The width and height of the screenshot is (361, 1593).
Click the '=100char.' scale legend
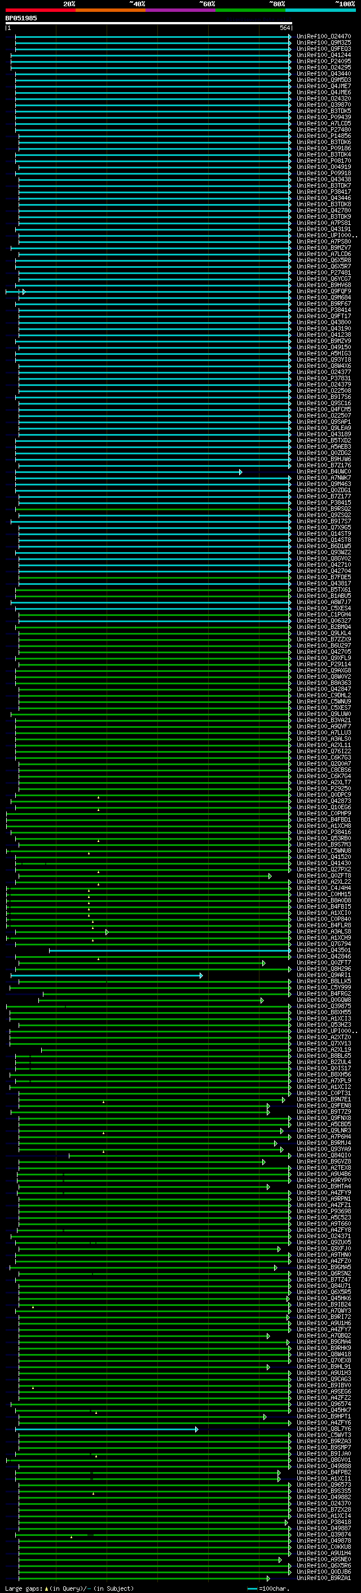point(268,1588)
